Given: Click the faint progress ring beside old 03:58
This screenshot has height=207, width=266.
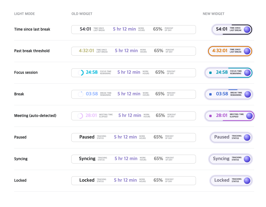Looking at the screenshot, I should [81, 94].
